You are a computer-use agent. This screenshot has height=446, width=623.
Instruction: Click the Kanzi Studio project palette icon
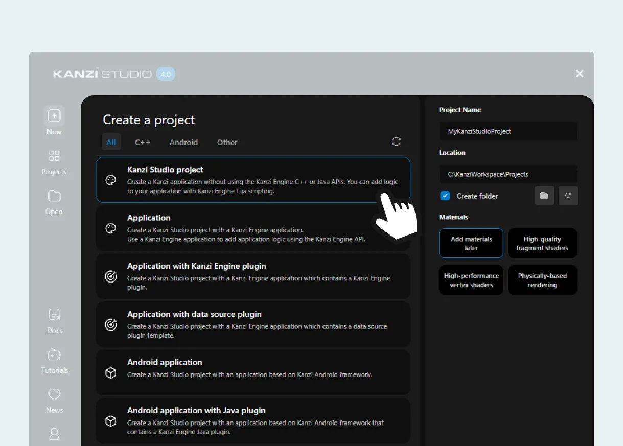(x=110, y=180)
